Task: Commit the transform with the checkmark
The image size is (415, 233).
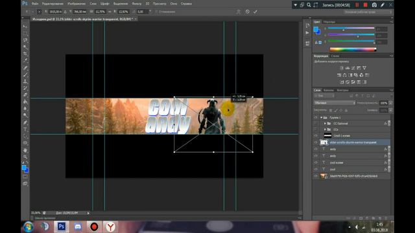Action: point(255,12)
